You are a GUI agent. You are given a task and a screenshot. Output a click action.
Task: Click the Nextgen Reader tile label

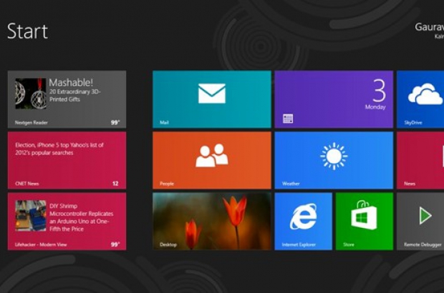click(x=30, y=122)
